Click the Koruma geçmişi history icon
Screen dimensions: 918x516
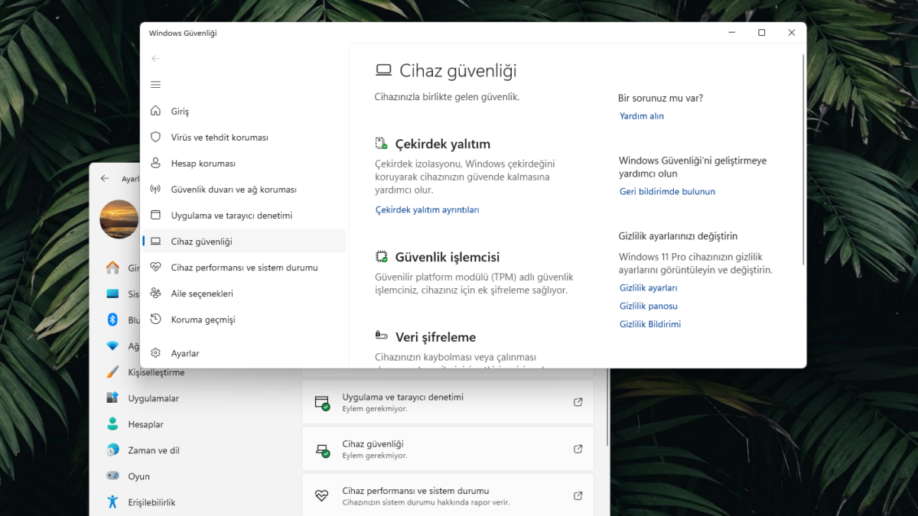tap(155, 319)
